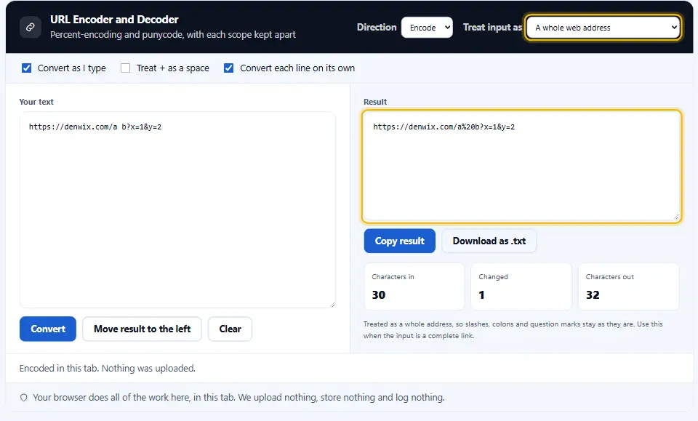
Task: Click the Characters out value 32
Action: (x=593, y=295)
